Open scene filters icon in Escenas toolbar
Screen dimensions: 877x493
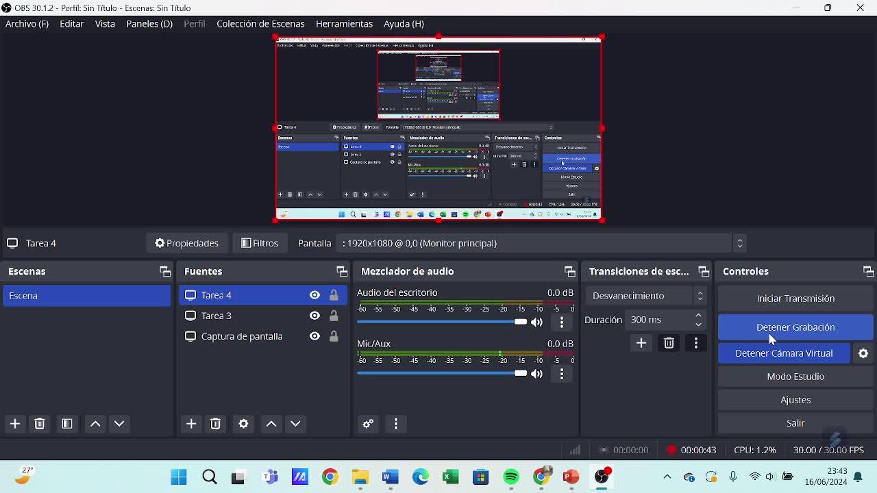pyautogui.click(x=67, y=424)
